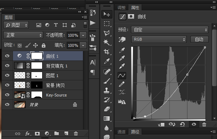Open the 填充 slider arrow
This screenshot has width=217, height=139.
[83, 45]
